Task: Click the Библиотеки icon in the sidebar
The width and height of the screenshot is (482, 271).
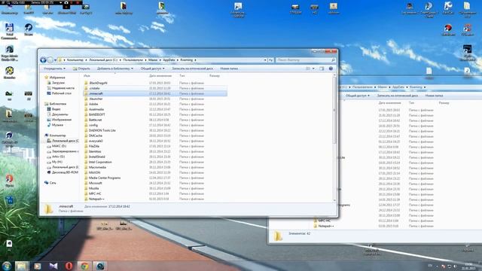Action: [47, 104]
